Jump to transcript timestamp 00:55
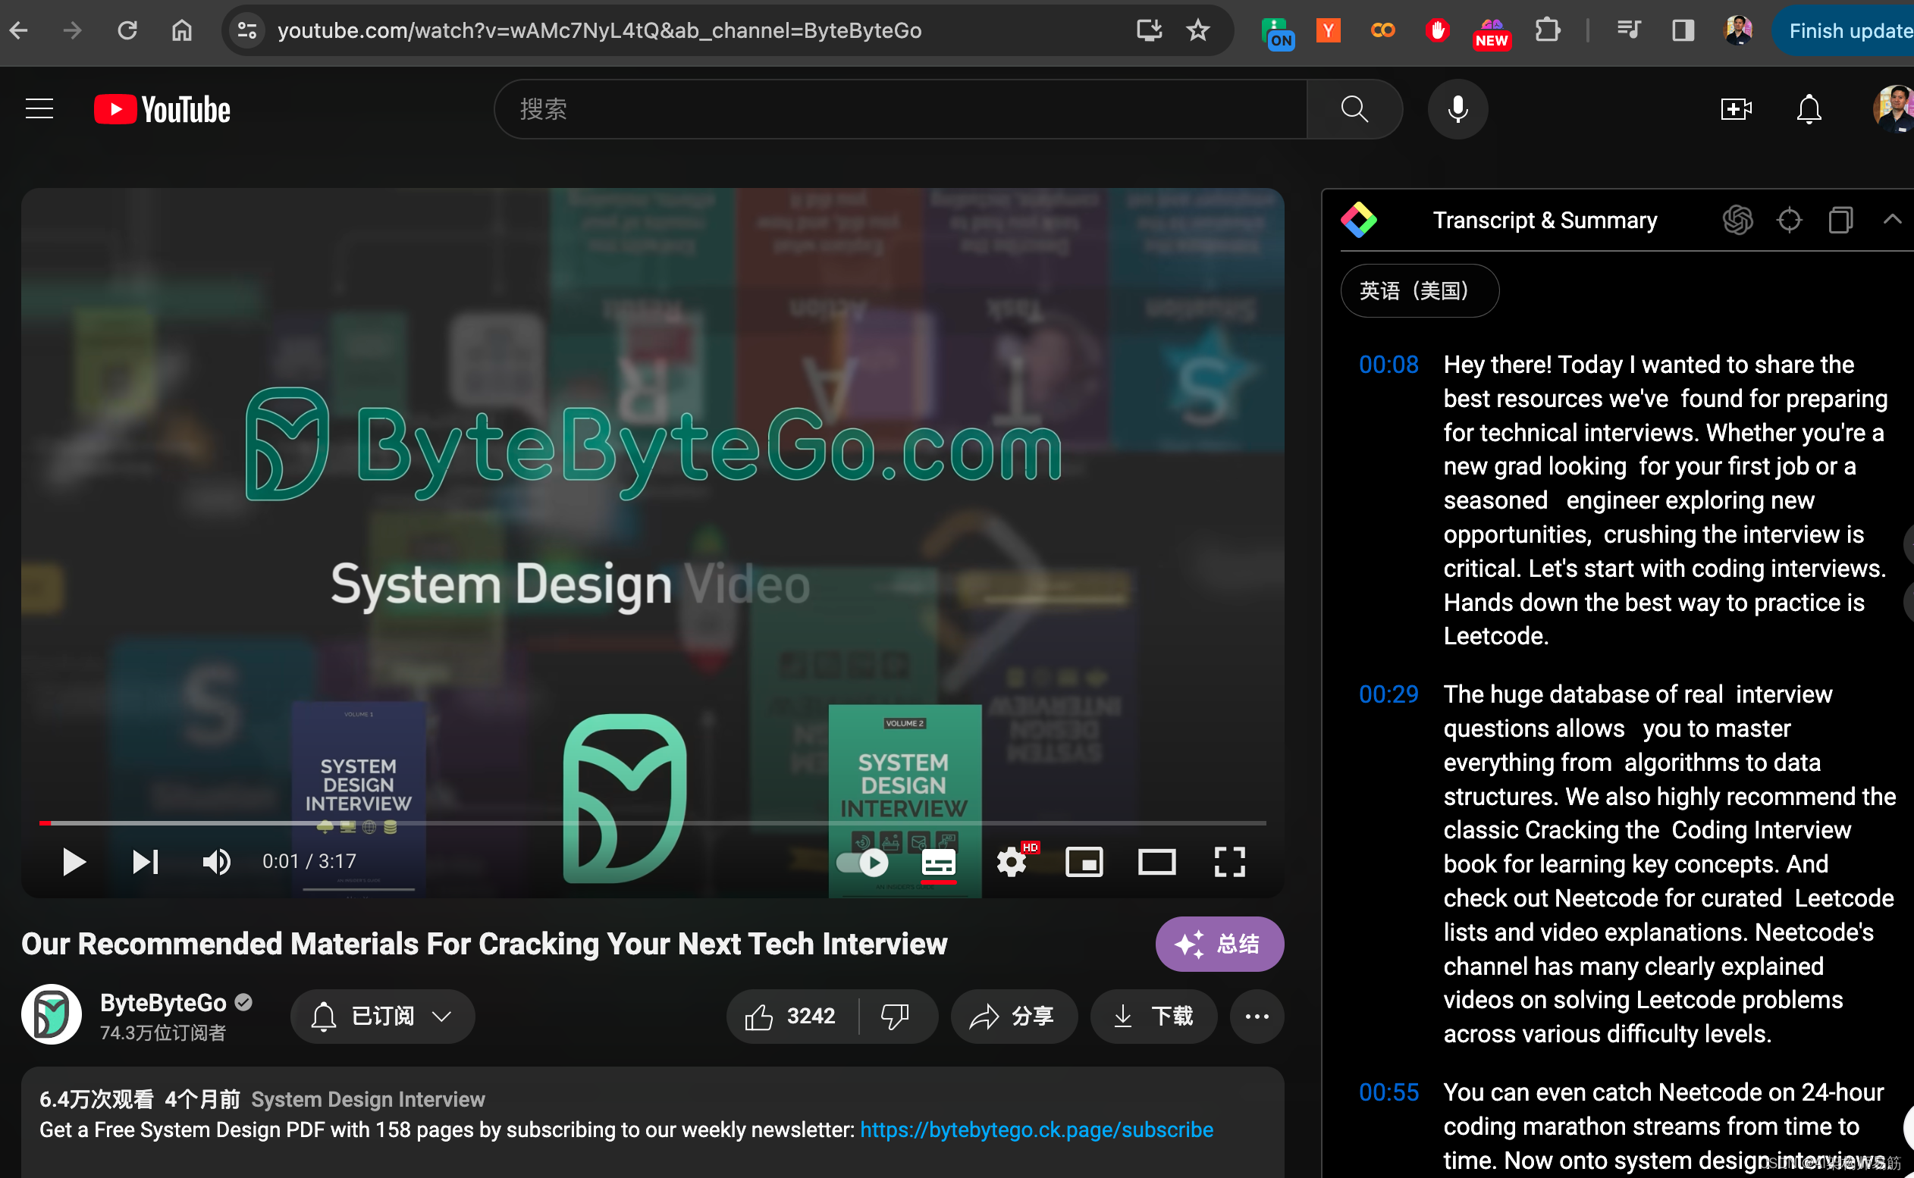Image resolution: width=1914 pixels, height=1178 pixels. (x=1388, y=1092)
